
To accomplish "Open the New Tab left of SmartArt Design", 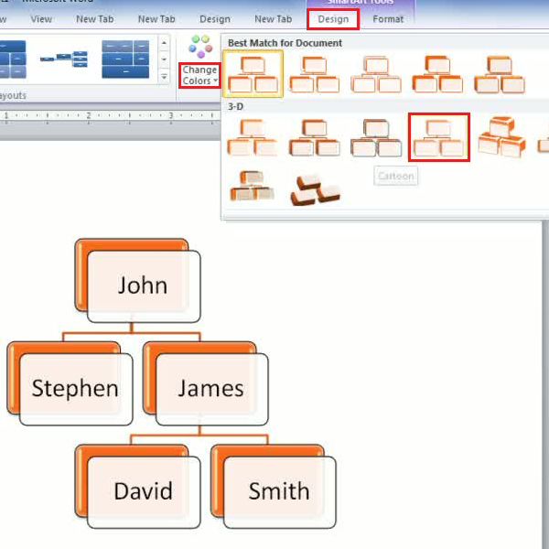I will (x=273, y=19).
